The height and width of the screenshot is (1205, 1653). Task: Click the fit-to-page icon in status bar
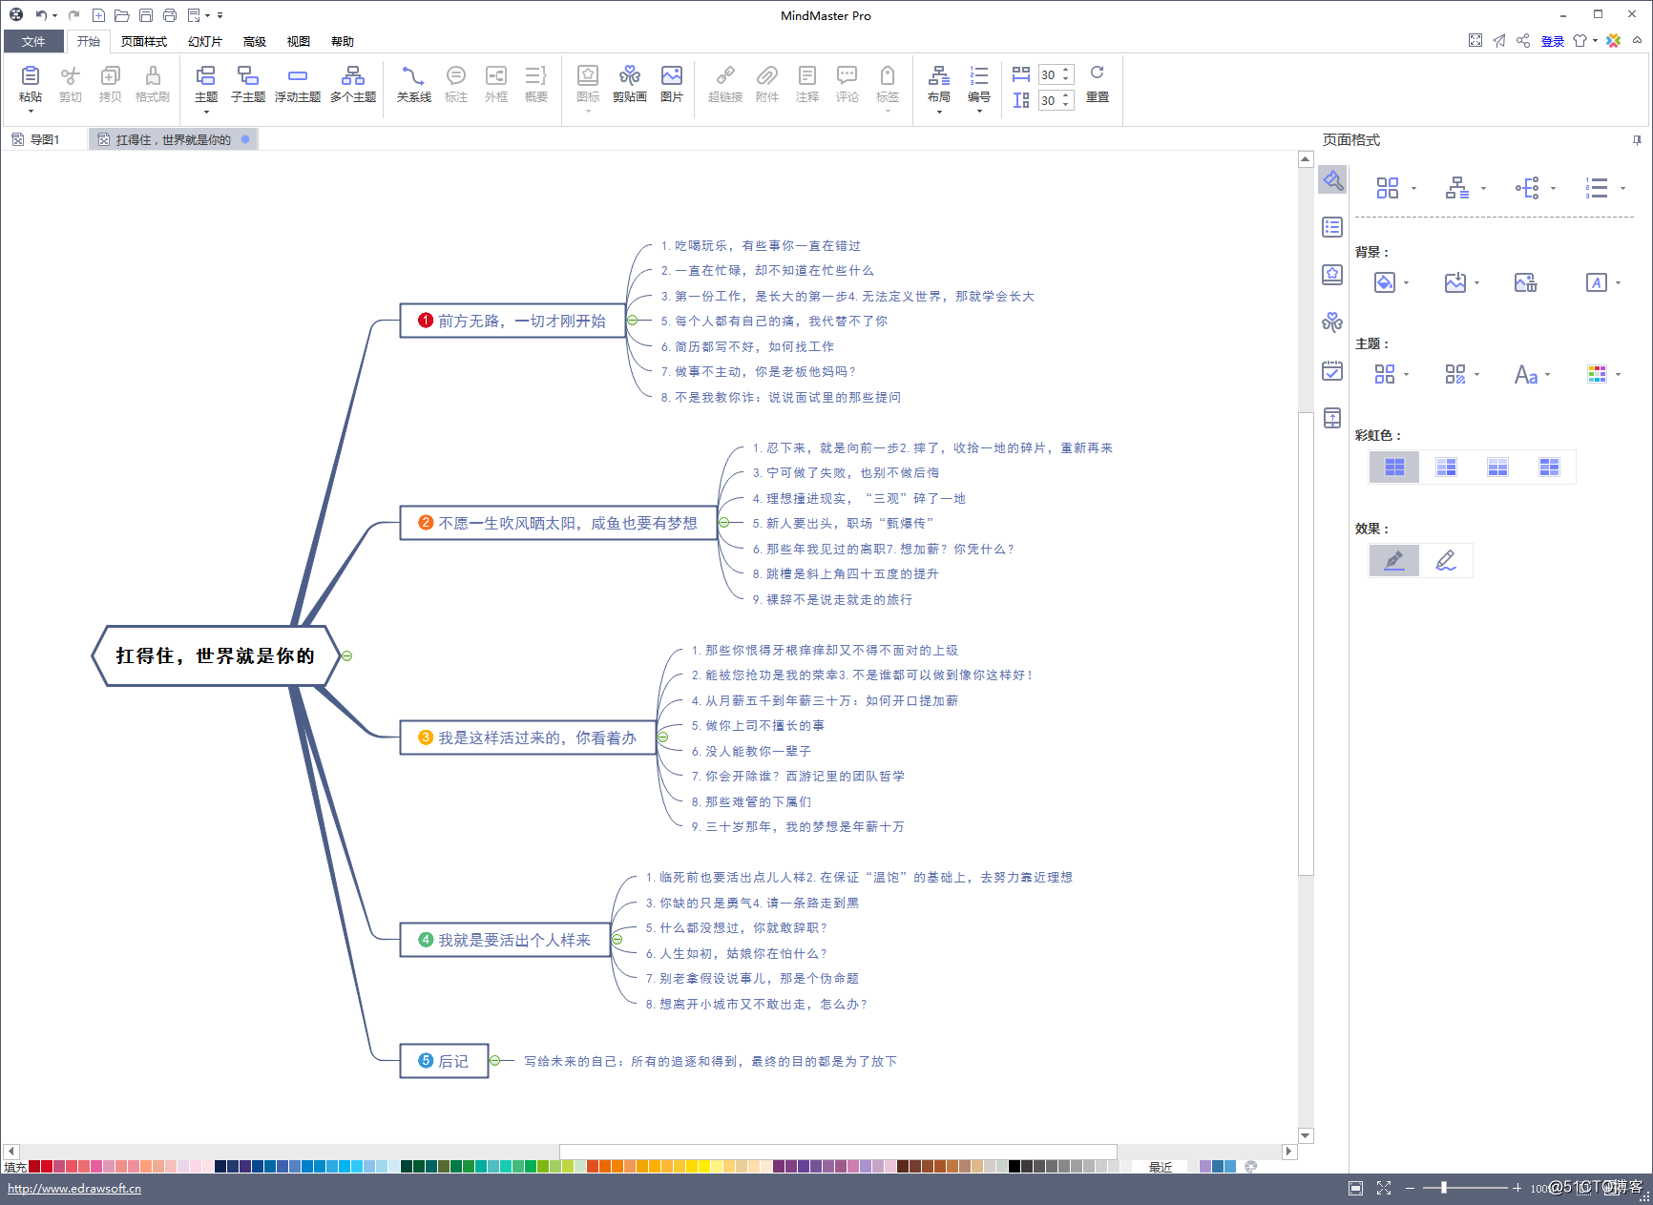[1355, 1188]
